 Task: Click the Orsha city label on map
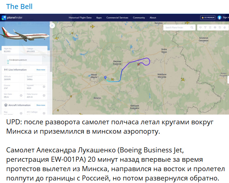(164, 51)
